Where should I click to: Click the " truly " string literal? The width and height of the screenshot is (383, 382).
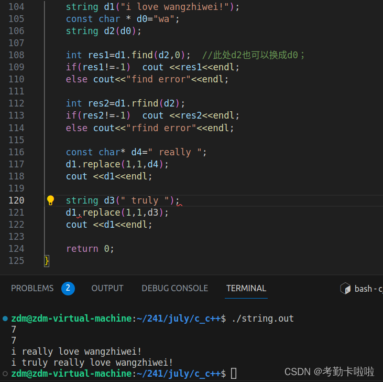[145, 200]
